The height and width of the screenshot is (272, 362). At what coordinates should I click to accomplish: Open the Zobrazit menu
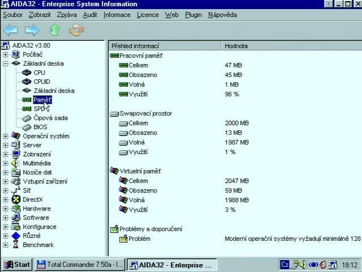pos(40,15)
